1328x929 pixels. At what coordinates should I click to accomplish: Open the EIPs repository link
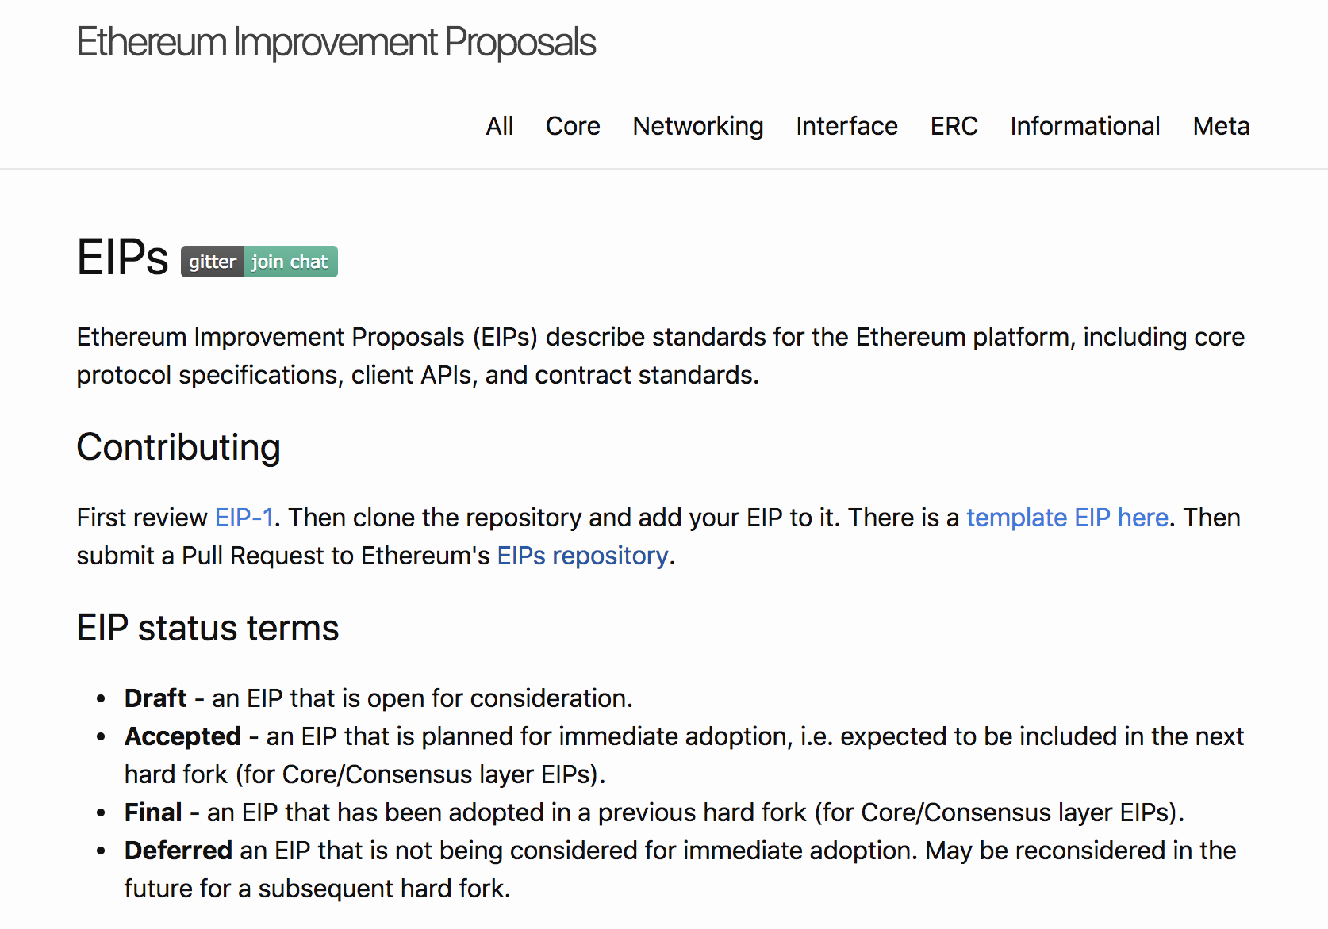581,556
